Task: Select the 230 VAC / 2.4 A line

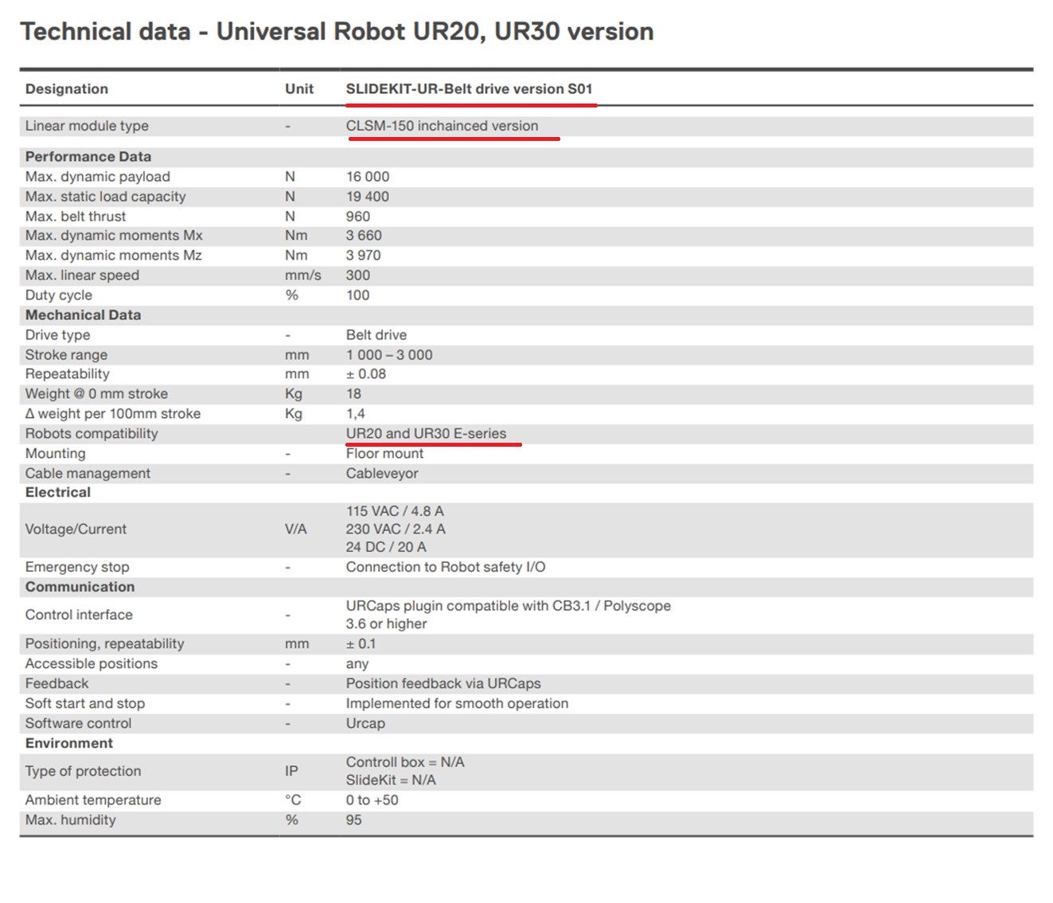Action: pyautogui.click(x=396, y=530)
